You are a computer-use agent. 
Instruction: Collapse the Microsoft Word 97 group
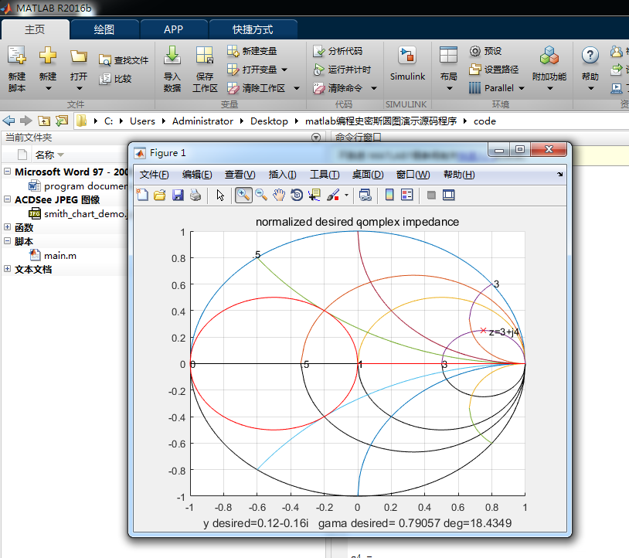tap(7, 172)
